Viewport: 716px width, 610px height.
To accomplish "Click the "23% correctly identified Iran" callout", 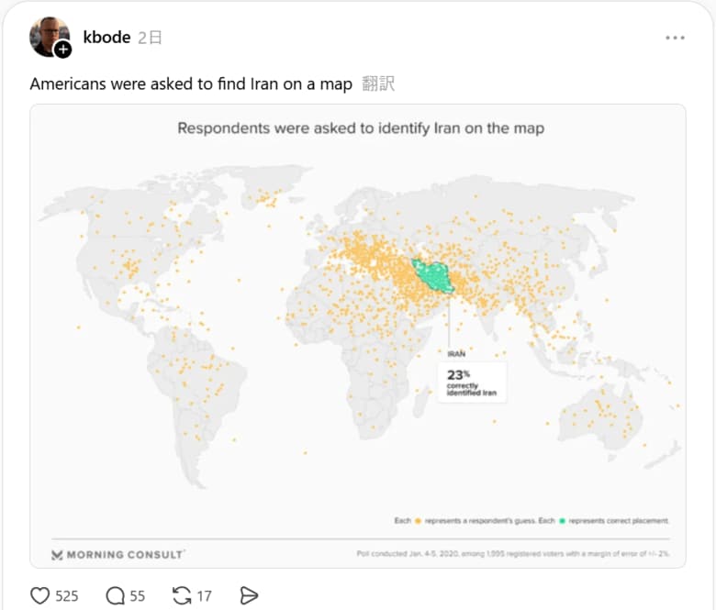I will 472,382.
